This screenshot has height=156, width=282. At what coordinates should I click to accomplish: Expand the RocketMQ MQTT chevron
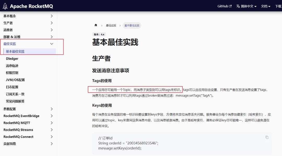click(52, 123)
